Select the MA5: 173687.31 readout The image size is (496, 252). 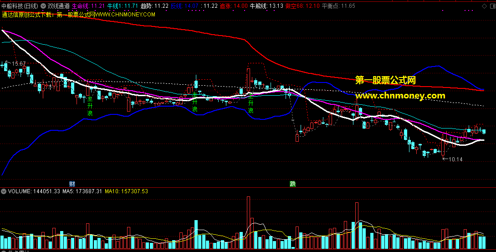82,191
